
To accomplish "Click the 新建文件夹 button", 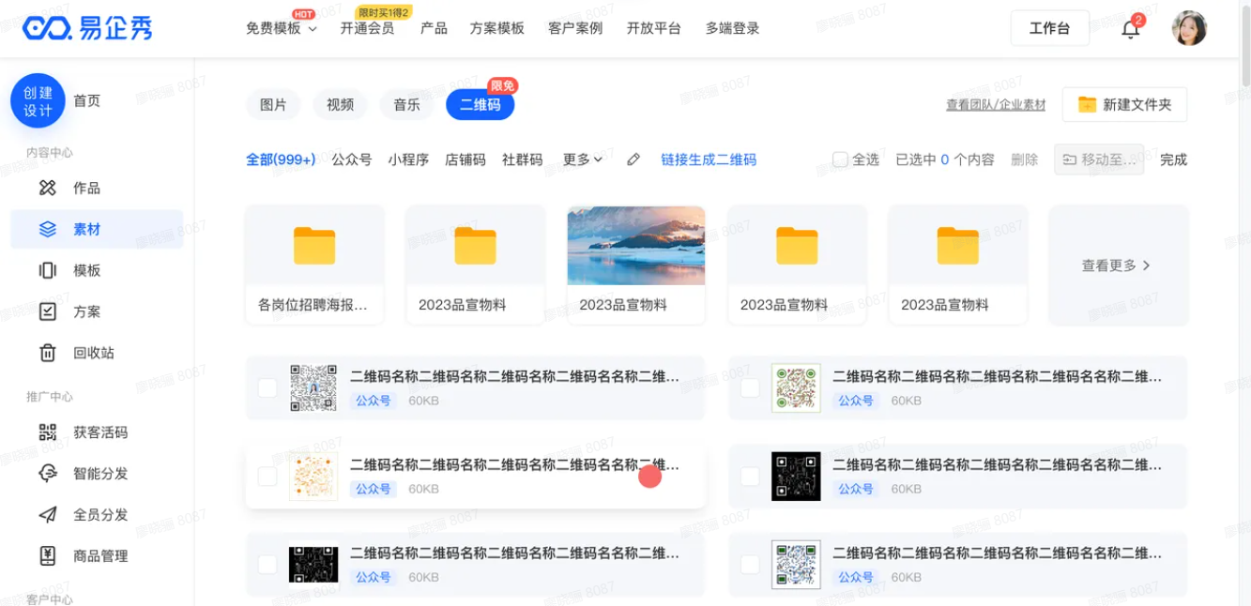I will [x=1125, y=104].
